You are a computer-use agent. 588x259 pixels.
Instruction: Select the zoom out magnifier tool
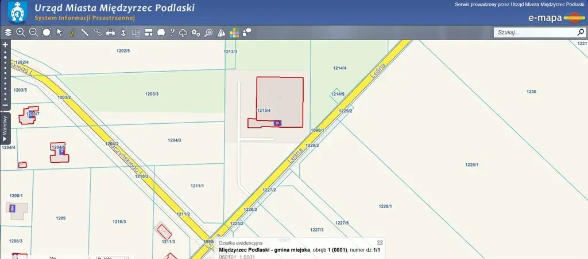tap(33, 33)
